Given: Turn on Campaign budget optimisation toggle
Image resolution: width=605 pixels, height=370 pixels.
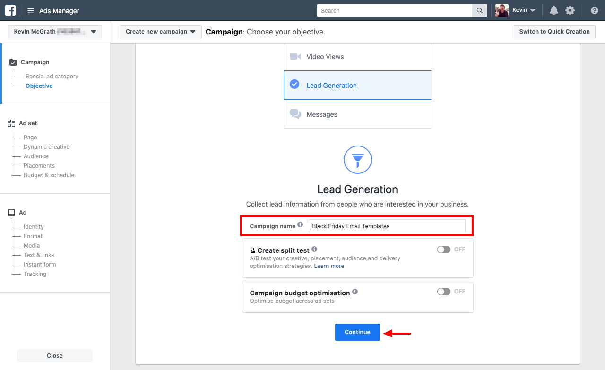Looking at the screenshot, I should [x=444, y=292].
